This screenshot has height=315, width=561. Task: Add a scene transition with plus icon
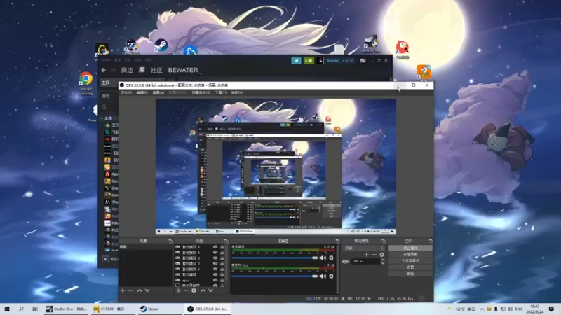click(x=366, y=255)
